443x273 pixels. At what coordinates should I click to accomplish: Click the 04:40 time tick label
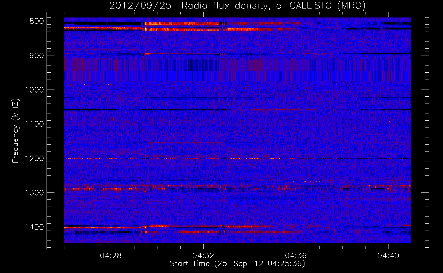pos(388,256)
